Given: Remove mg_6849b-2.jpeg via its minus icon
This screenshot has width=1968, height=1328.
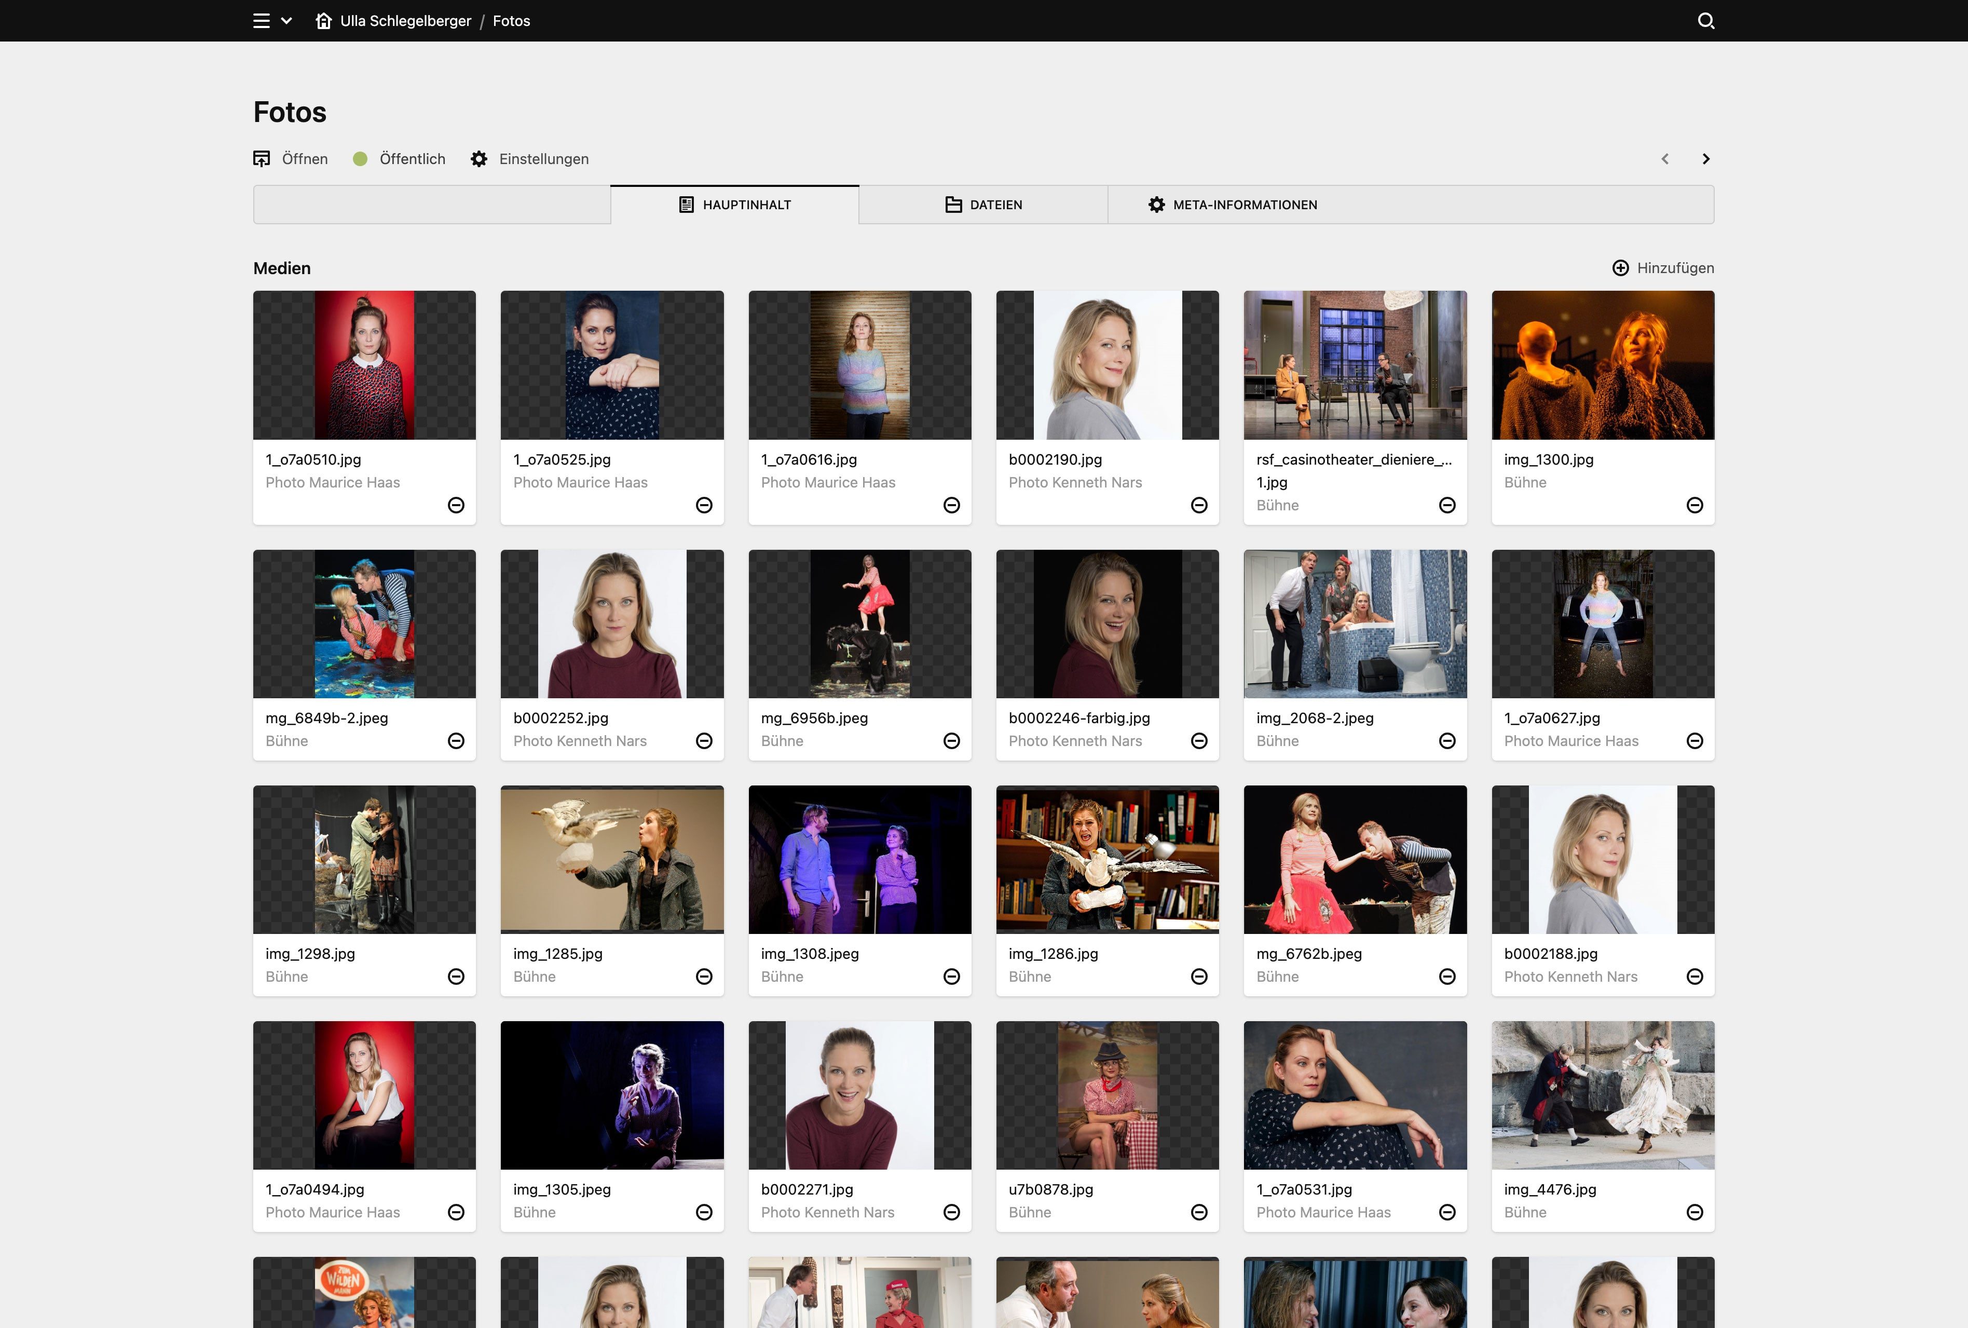Looking at the screenshot, I should click(x=456, y=741).
